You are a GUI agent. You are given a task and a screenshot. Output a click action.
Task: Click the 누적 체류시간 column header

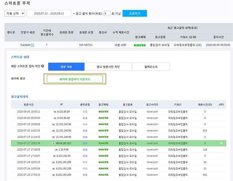121,32
